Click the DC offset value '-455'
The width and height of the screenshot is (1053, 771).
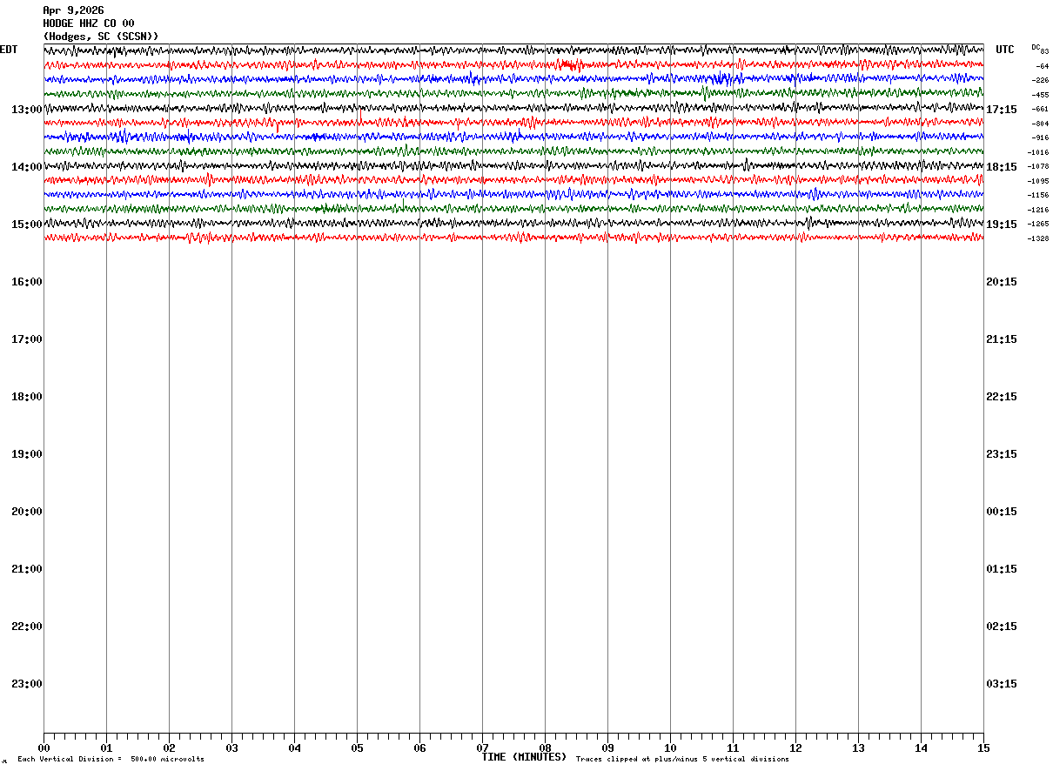[x=1040, y=95]
